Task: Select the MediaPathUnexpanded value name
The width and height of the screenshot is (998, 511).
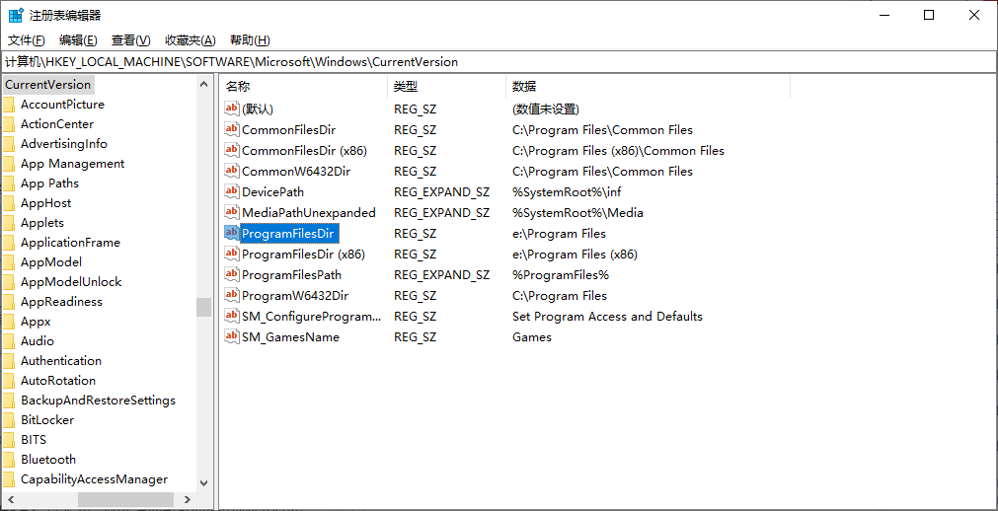Action: tap(309, 212)
